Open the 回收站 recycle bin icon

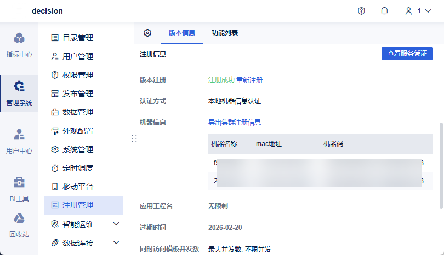point(19,225)
